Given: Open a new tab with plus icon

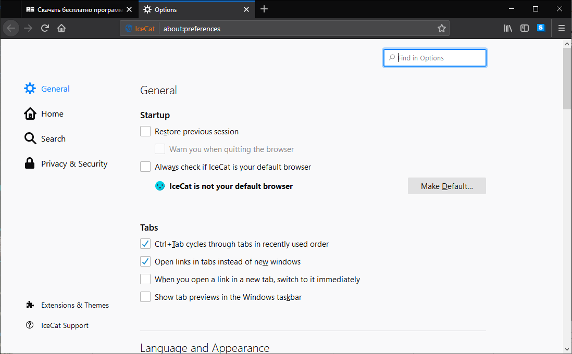Looking at the screenshot, I should pyautogui.click(x=264, y=9).
